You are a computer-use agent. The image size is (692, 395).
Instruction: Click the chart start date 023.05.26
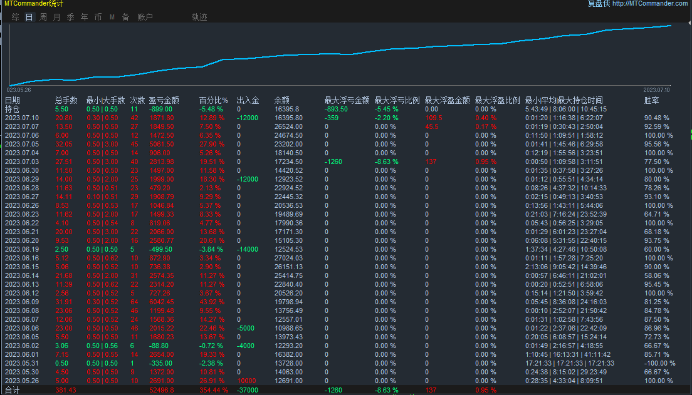(19, 90)
